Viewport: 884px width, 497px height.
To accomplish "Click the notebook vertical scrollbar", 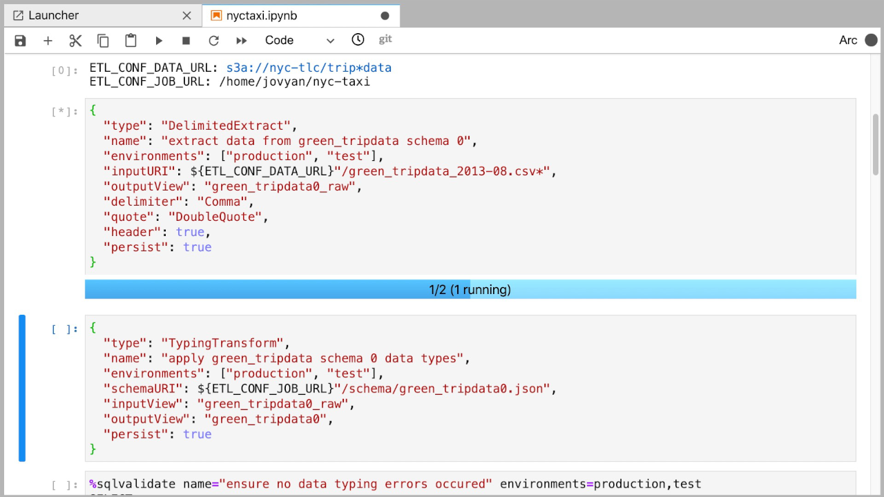I will (876, 144).
